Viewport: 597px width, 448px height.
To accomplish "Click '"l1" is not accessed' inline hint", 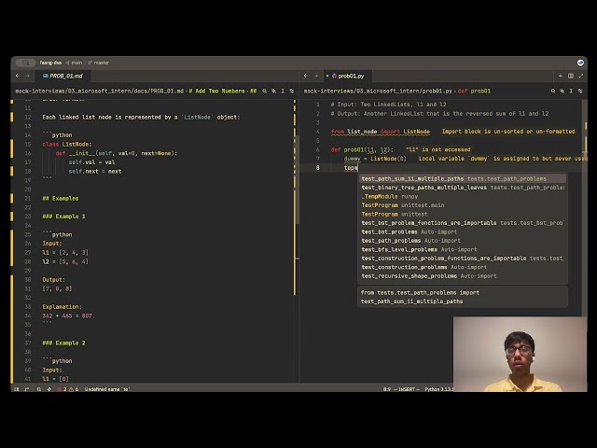I will [437, 149].
